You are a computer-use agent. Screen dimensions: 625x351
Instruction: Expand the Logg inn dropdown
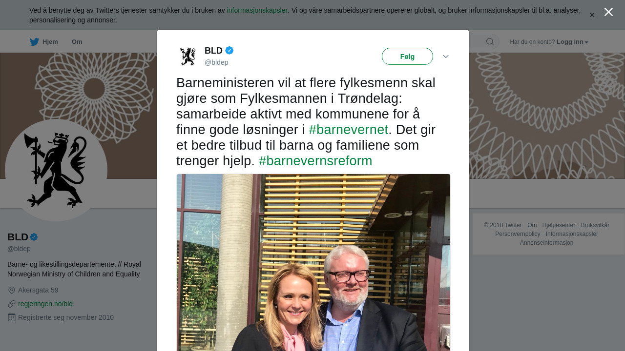[x=572, y=42]
